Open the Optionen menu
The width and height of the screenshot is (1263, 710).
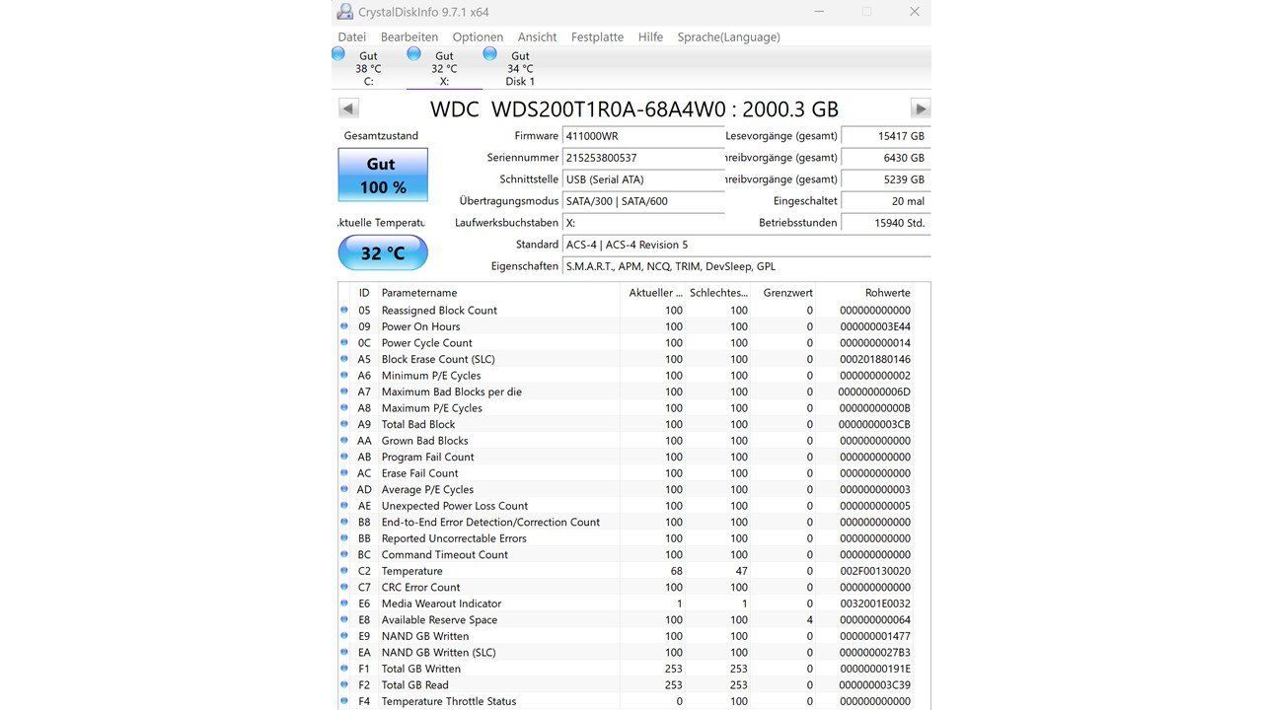pos(478,36)
